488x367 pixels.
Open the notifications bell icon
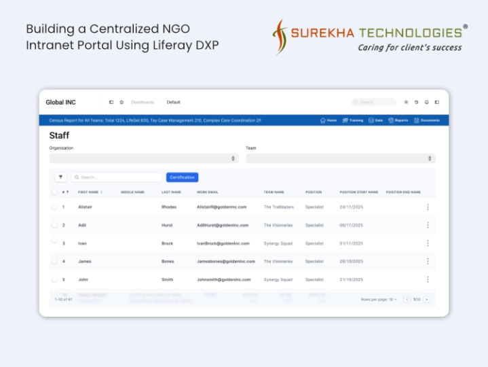(427, 102)
